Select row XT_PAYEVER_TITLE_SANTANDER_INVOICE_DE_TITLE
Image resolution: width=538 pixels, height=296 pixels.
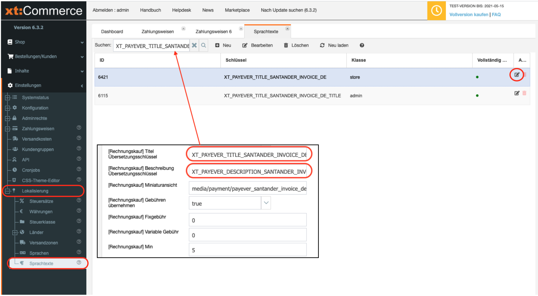click(x=312, y=96)
